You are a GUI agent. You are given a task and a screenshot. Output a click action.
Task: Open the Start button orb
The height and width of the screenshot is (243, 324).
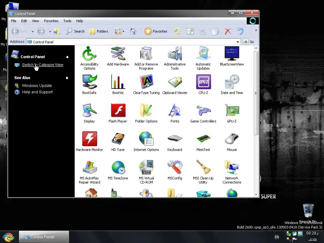click(x=9, y=237)
